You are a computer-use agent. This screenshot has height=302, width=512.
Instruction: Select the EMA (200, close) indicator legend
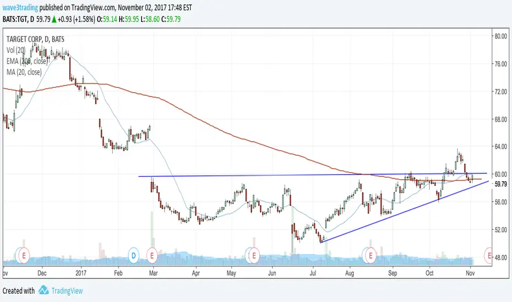coord(27,61)
